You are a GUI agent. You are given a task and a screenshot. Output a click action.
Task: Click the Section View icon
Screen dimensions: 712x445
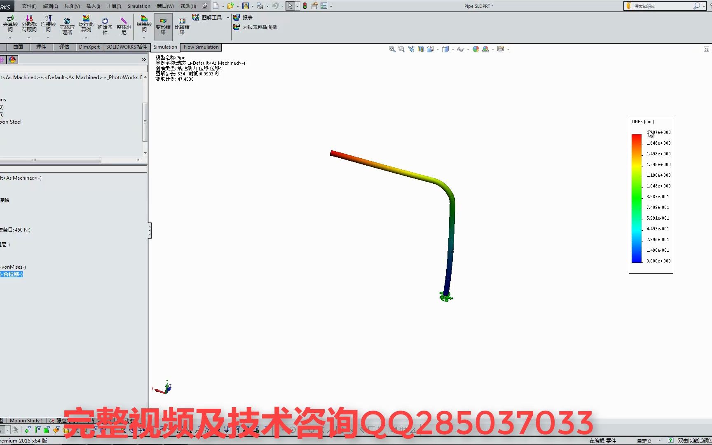click(421, 49)
